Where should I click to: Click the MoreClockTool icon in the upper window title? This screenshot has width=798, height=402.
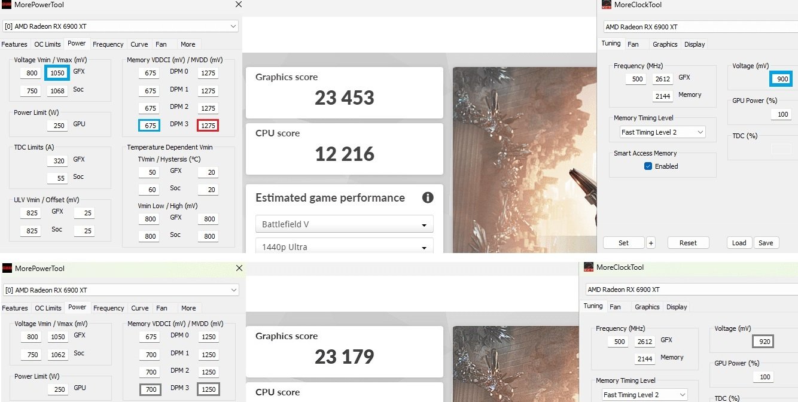click(606, 5)
